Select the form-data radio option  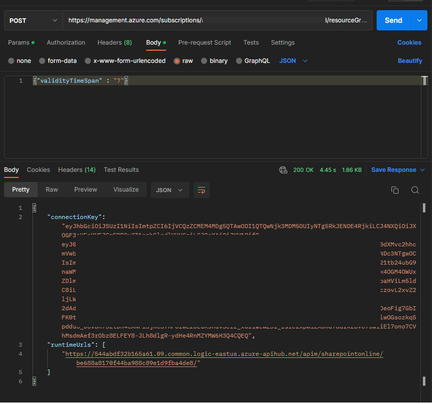tap(42, 61)
